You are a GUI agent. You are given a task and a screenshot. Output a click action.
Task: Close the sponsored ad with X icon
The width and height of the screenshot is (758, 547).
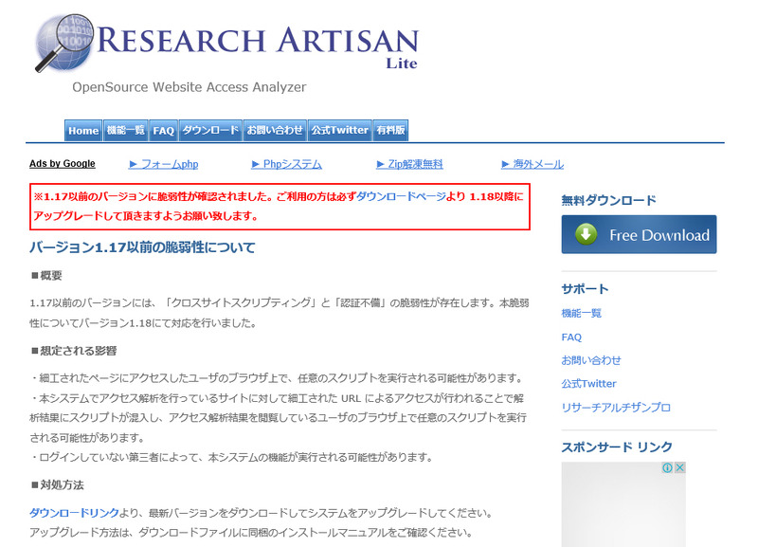coord(679,468)
